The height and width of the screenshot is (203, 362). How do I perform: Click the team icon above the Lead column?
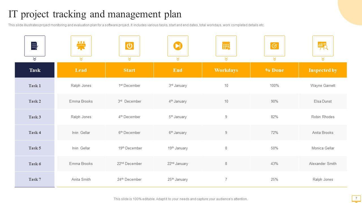tap(81, 46)
